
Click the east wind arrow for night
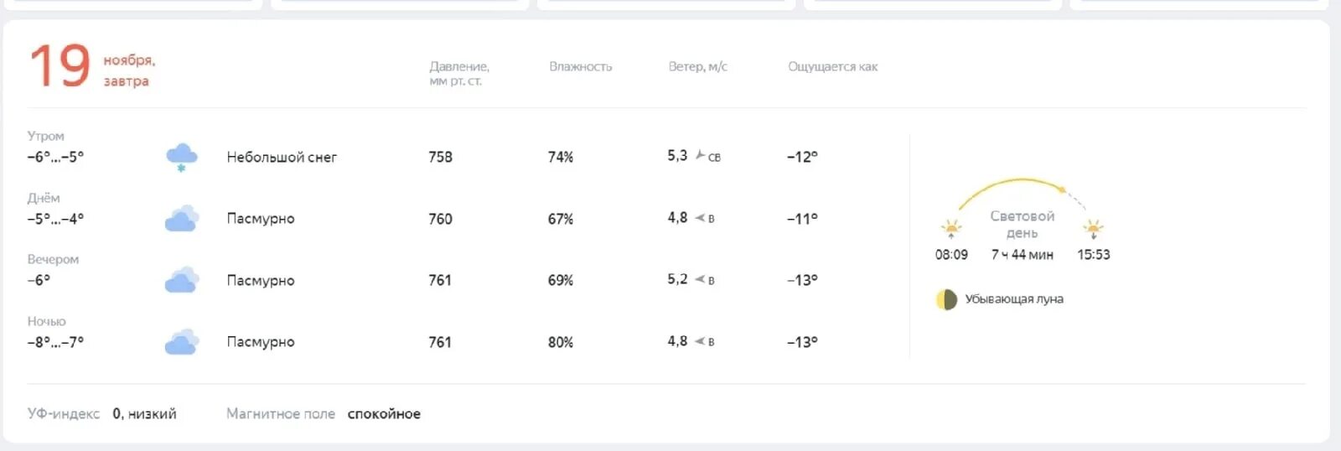click(700, 341)
